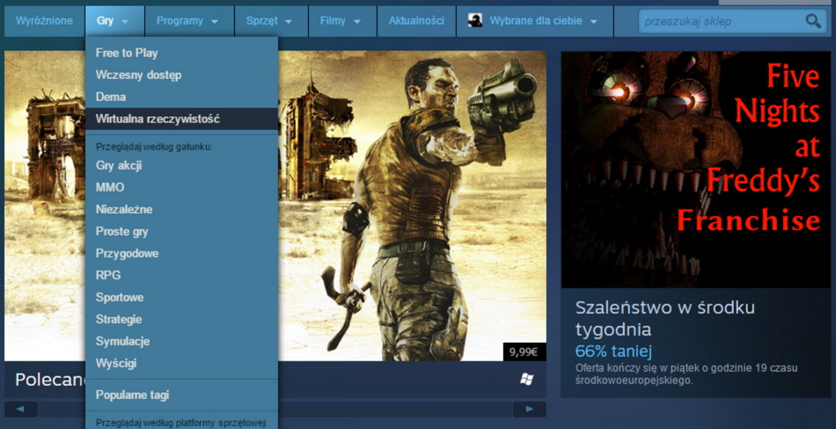Click the left carousel arrow button
This screenshot has height=429, width=836.
tap(21, 410)
